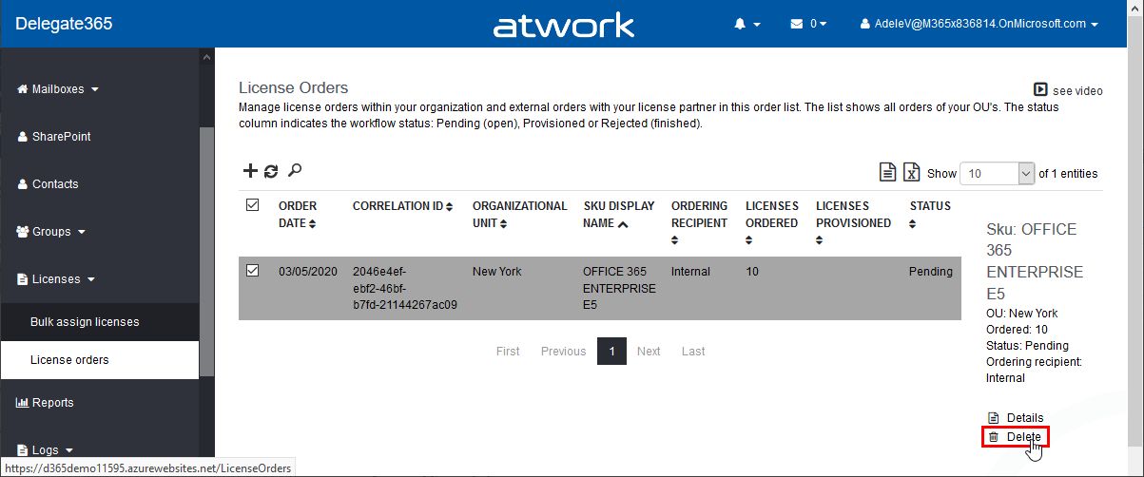Click the refresh list icon
Screen dimensions: 1144x477
[271, 171]
